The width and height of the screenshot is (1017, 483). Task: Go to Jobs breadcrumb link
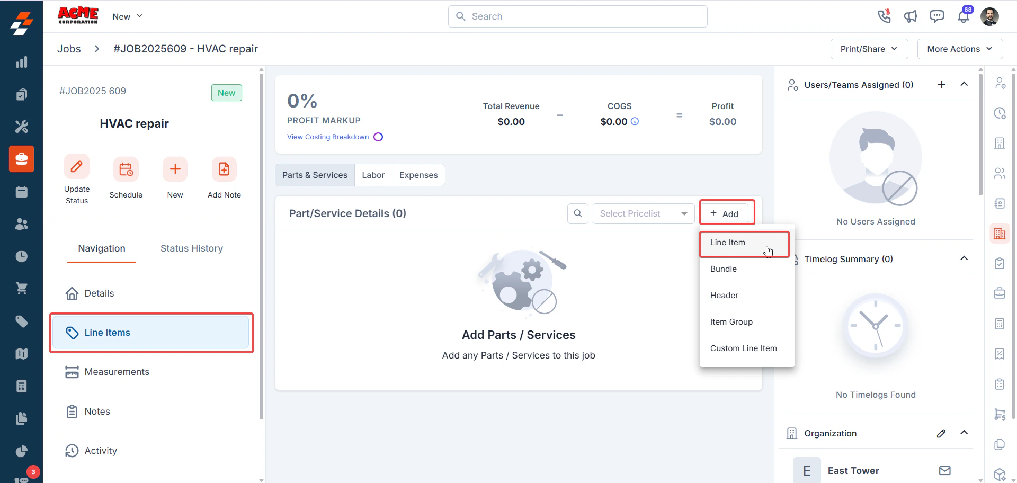[x=69, y=49]
